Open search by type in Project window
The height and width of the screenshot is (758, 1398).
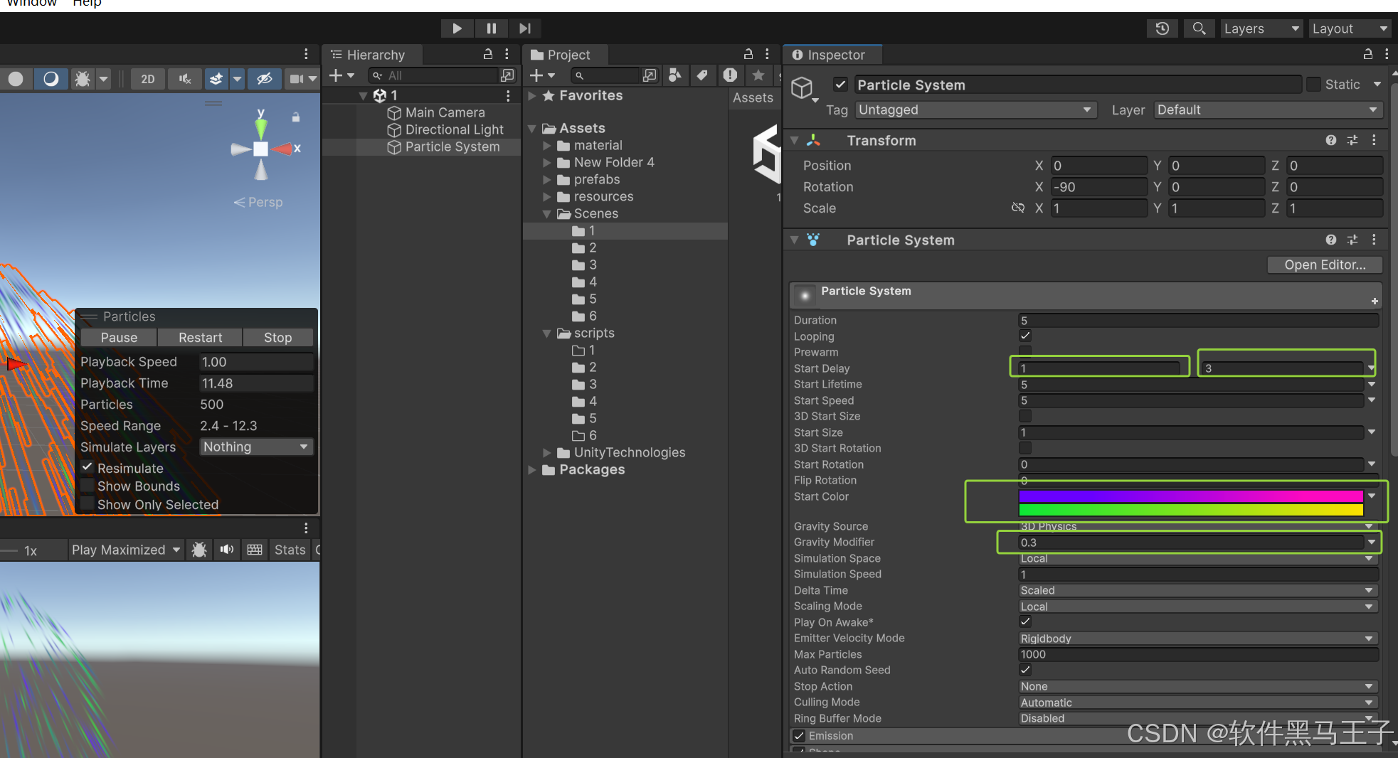coord(674,75)
